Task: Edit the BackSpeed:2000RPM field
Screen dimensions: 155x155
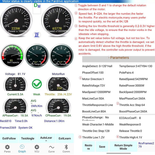Action: click(x=133, y=92)
